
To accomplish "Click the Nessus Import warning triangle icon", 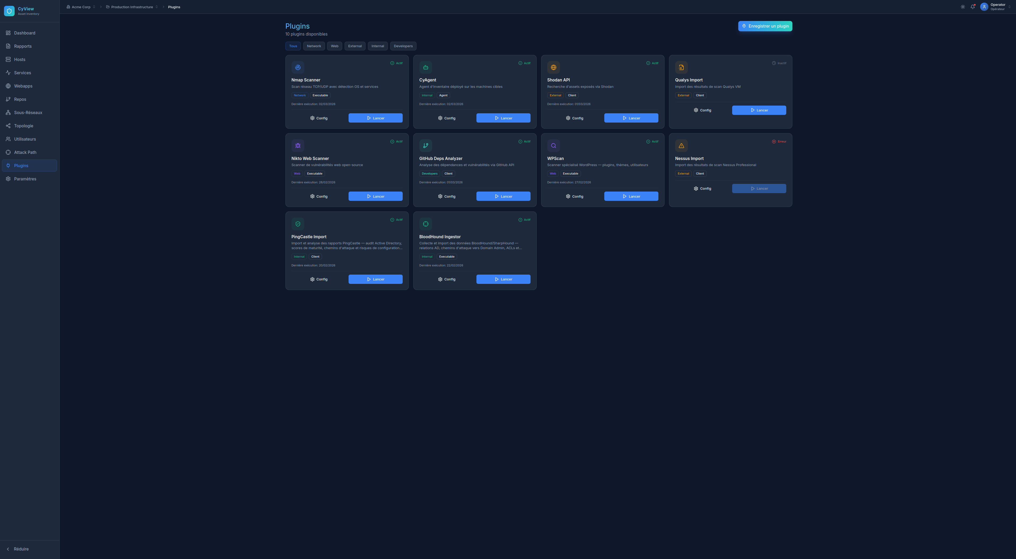I will point(681,146).
